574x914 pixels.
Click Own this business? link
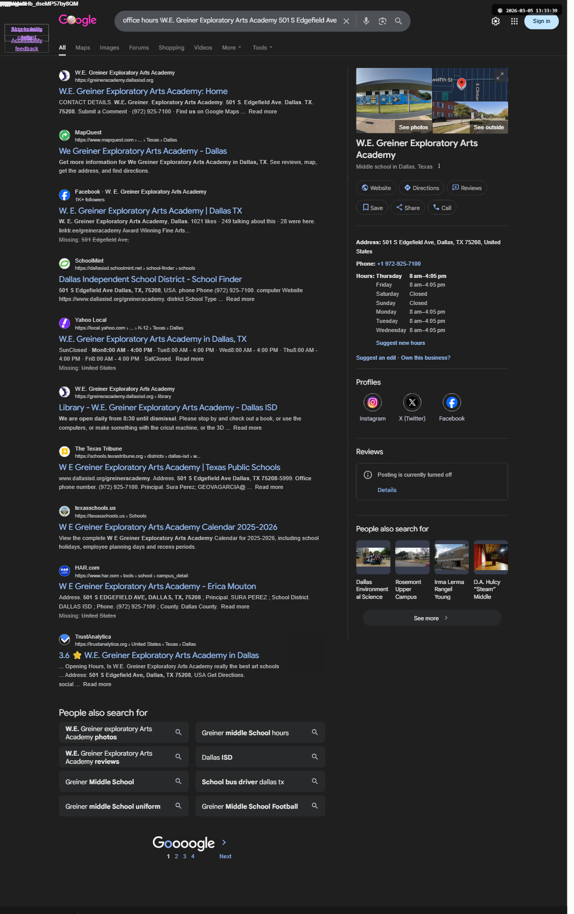coord(425,358)
